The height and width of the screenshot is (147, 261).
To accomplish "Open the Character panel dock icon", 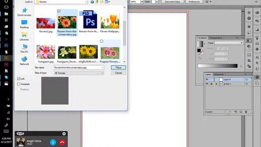I will (257, 57).
